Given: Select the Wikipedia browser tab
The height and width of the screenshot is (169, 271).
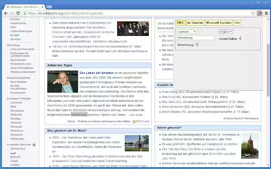Looking at the screenshot, I should tap(23, 7).
